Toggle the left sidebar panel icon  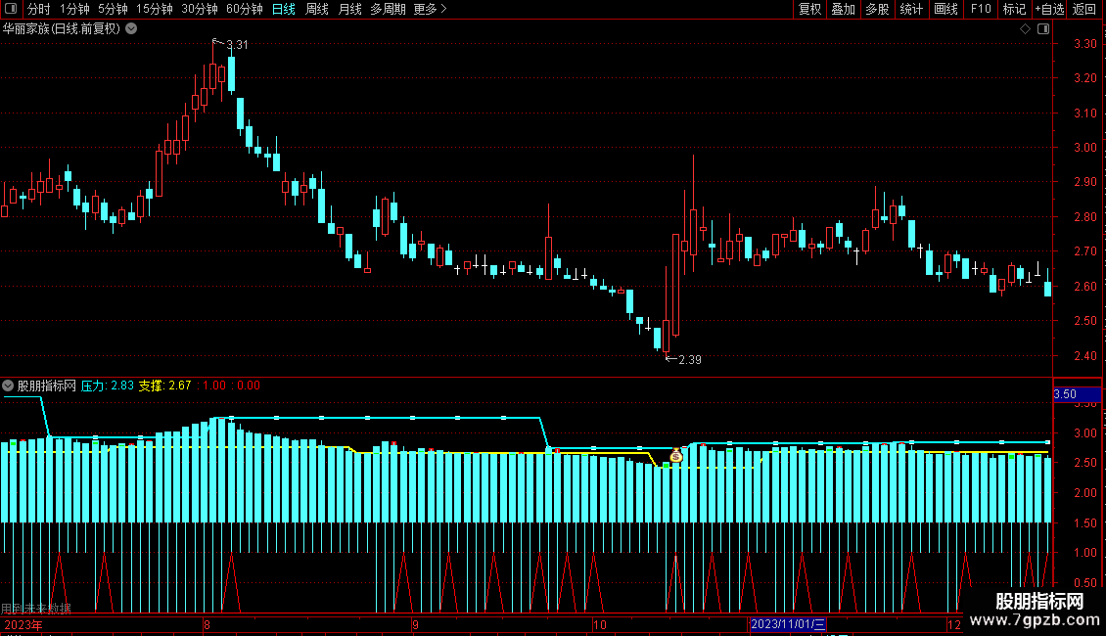click(11, 9)
